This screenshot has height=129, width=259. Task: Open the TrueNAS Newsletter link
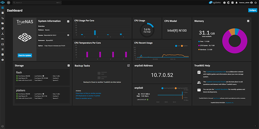[221, 89]
